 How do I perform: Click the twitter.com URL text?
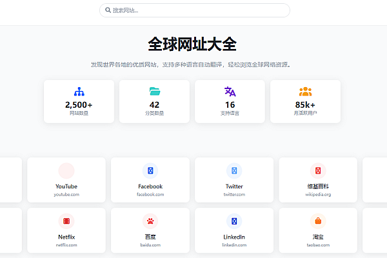click(x=234, y=195)
